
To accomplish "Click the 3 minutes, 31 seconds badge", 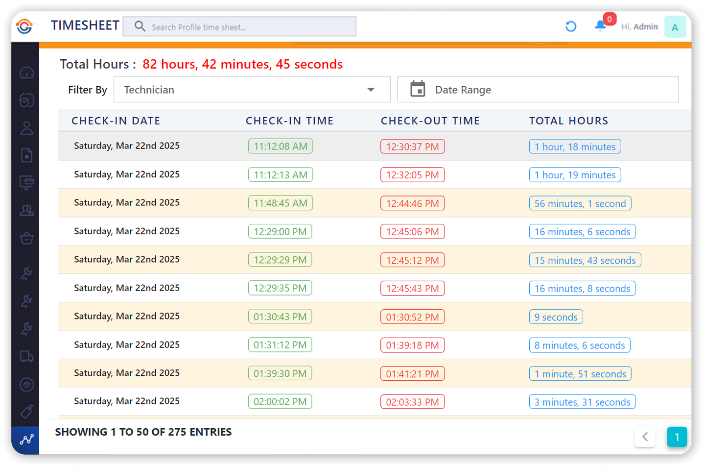I will tap(583, 402).
